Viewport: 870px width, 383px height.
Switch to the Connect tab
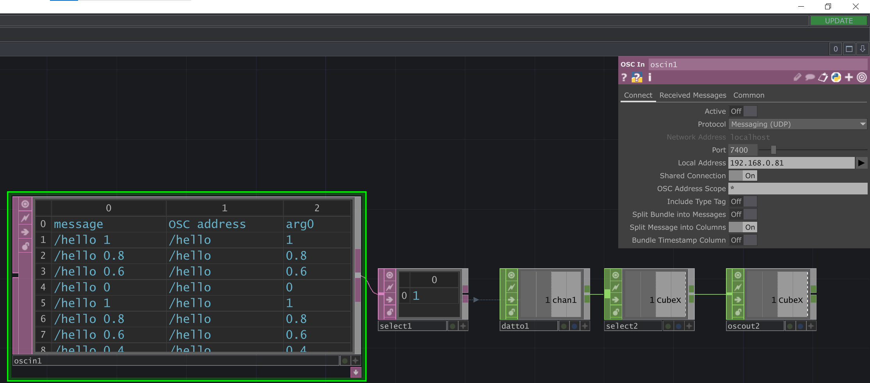coord(638,95)
